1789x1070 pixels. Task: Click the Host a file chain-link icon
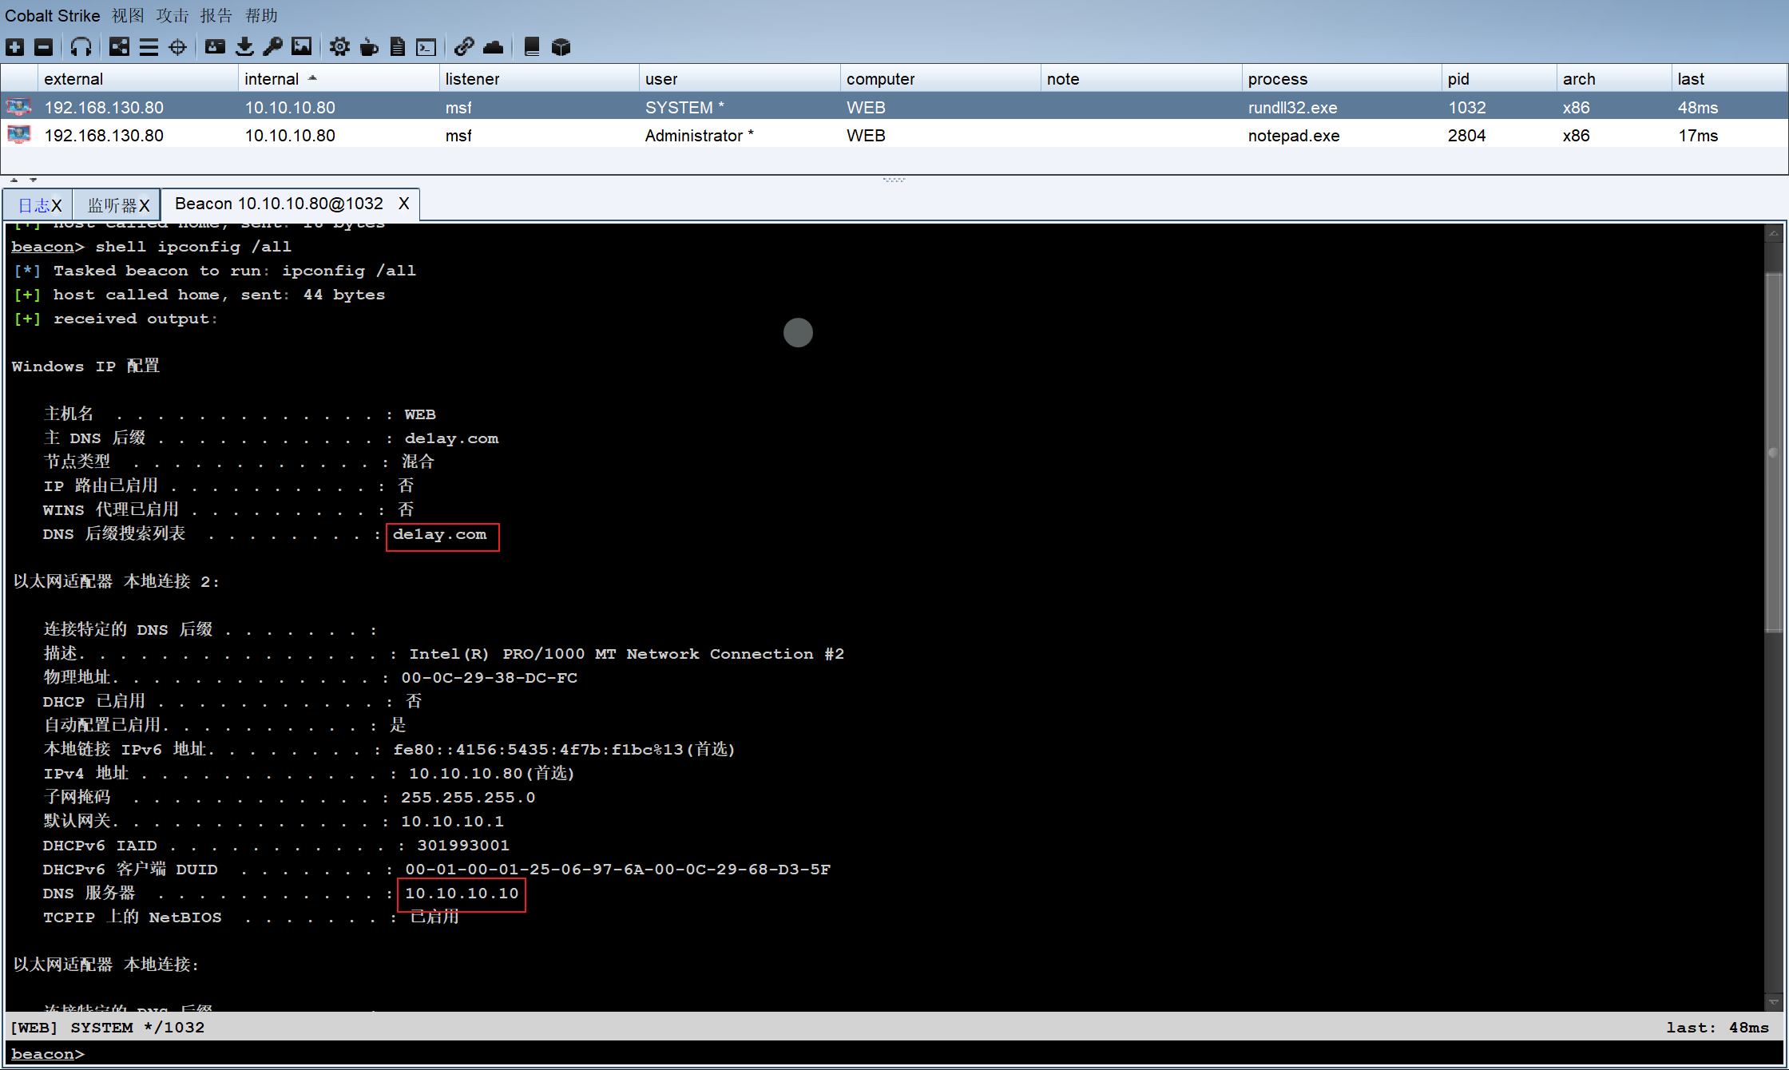tap(464, 47)
